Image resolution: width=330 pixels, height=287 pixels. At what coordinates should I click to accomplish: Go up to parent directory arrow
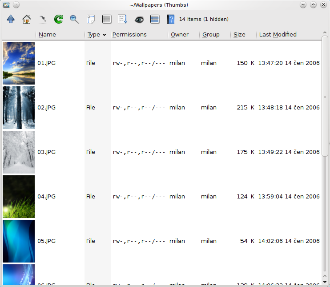tap(11, 19)
